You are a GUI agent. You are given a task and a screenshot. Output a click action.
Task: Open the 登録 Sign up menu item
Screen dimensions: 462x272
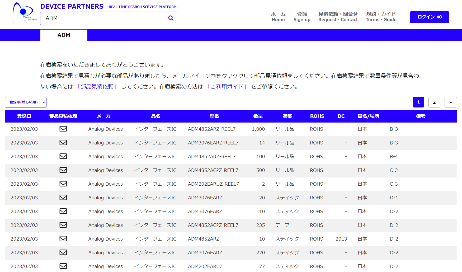[302, 17]
